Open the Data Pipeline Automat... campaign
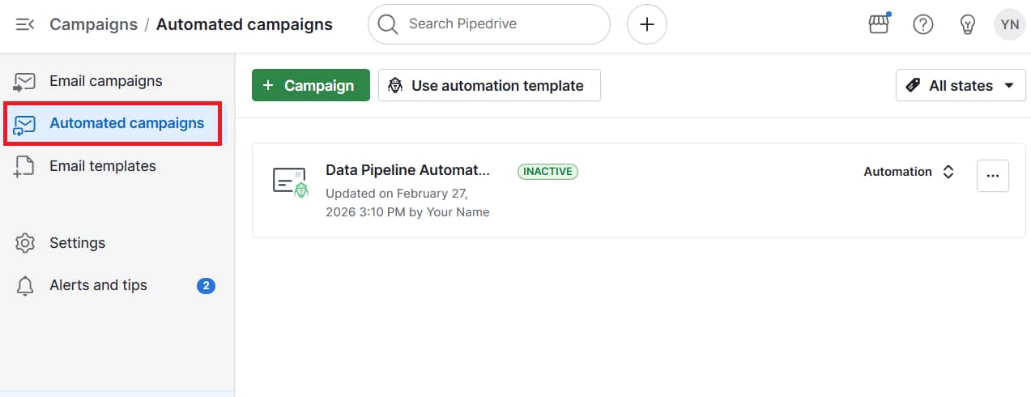Viewport: 1031px width, 397px height. 408,170
